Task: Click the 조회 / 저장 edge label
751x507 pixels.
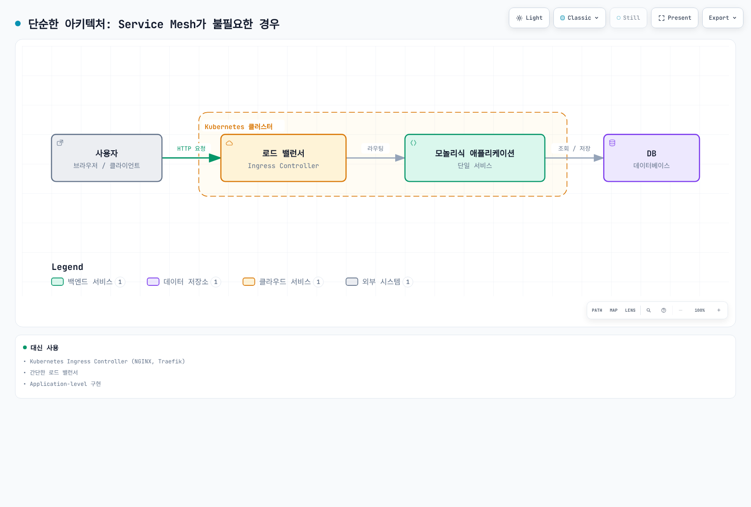Action: (574, 148)
